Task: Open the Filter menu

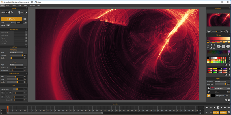Action: (20, 5)
